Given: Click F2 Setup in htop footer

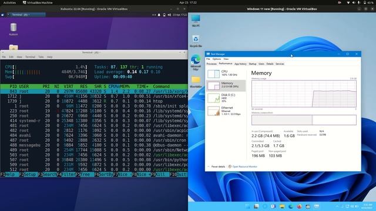Looking at the screenshot, I should point(28,175).
